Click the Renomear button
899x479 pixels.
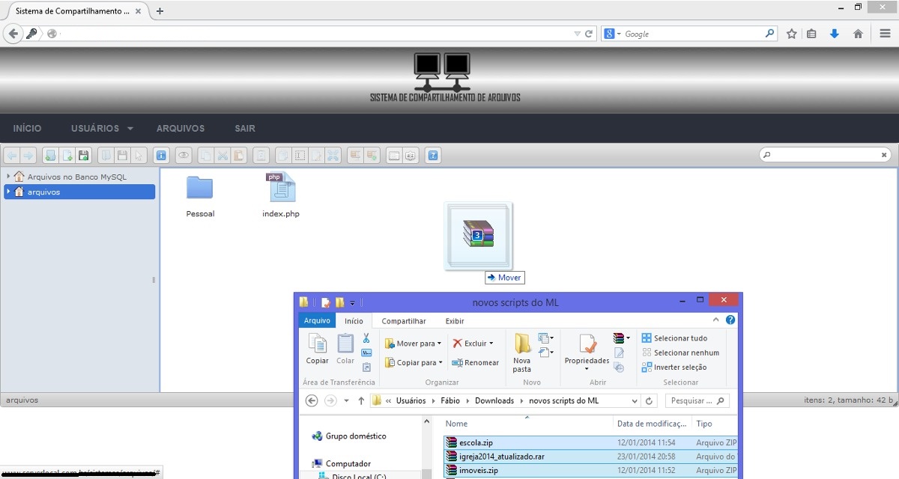click(x=475, y=363)
